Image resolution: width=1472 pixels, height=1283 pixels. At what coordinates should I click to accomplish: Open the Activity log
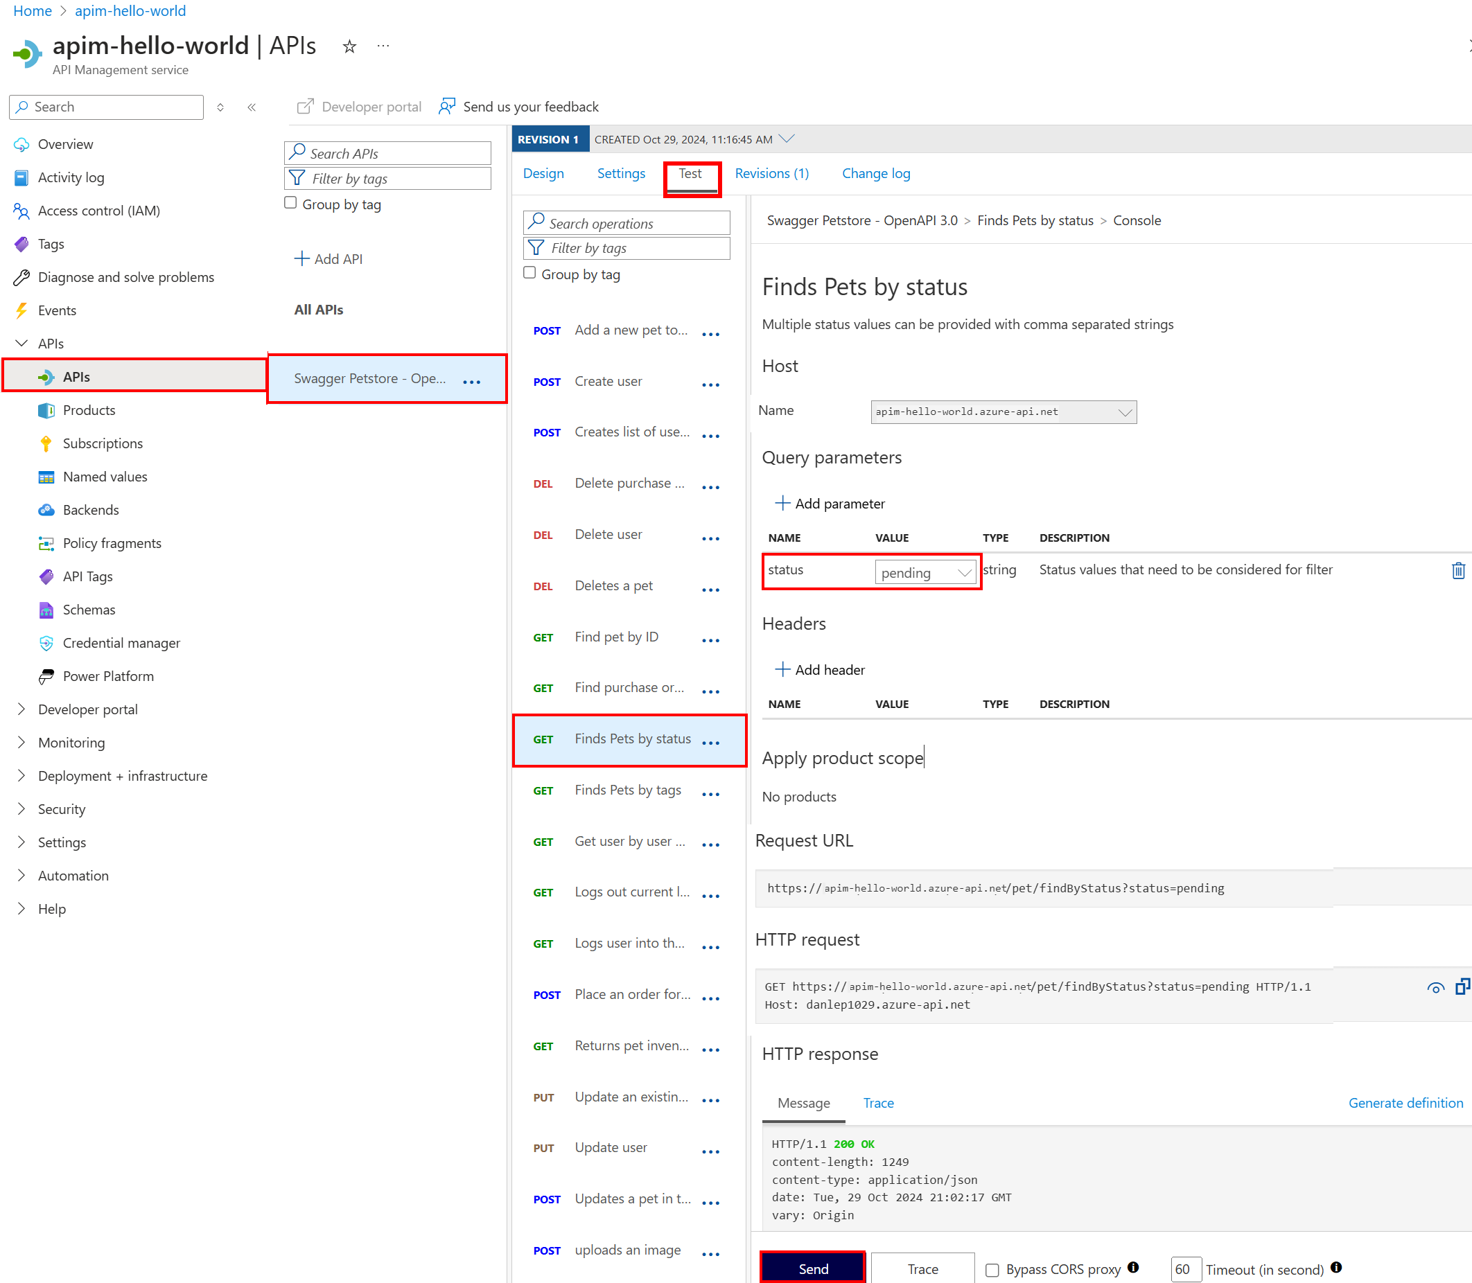click(x=71, y=177)
